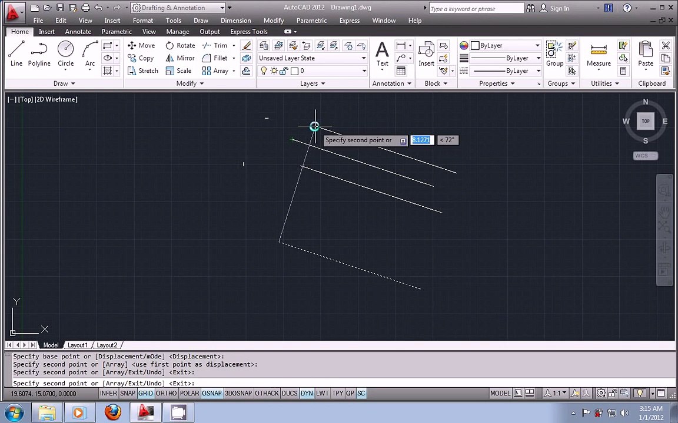The width and height of the screenshot is (678, 423).
Task: Click the Paste icon
Action: (646, 54)
